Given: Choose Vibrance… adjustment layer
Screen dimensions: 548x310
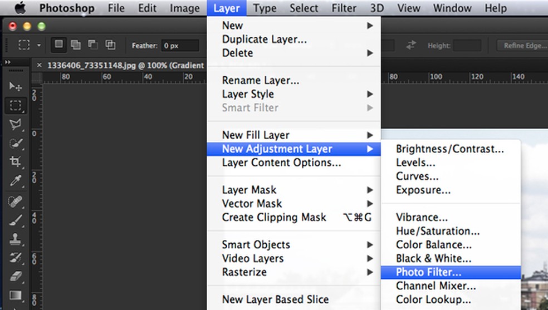Looking at the screenshot, I should (x=451, y=217).
